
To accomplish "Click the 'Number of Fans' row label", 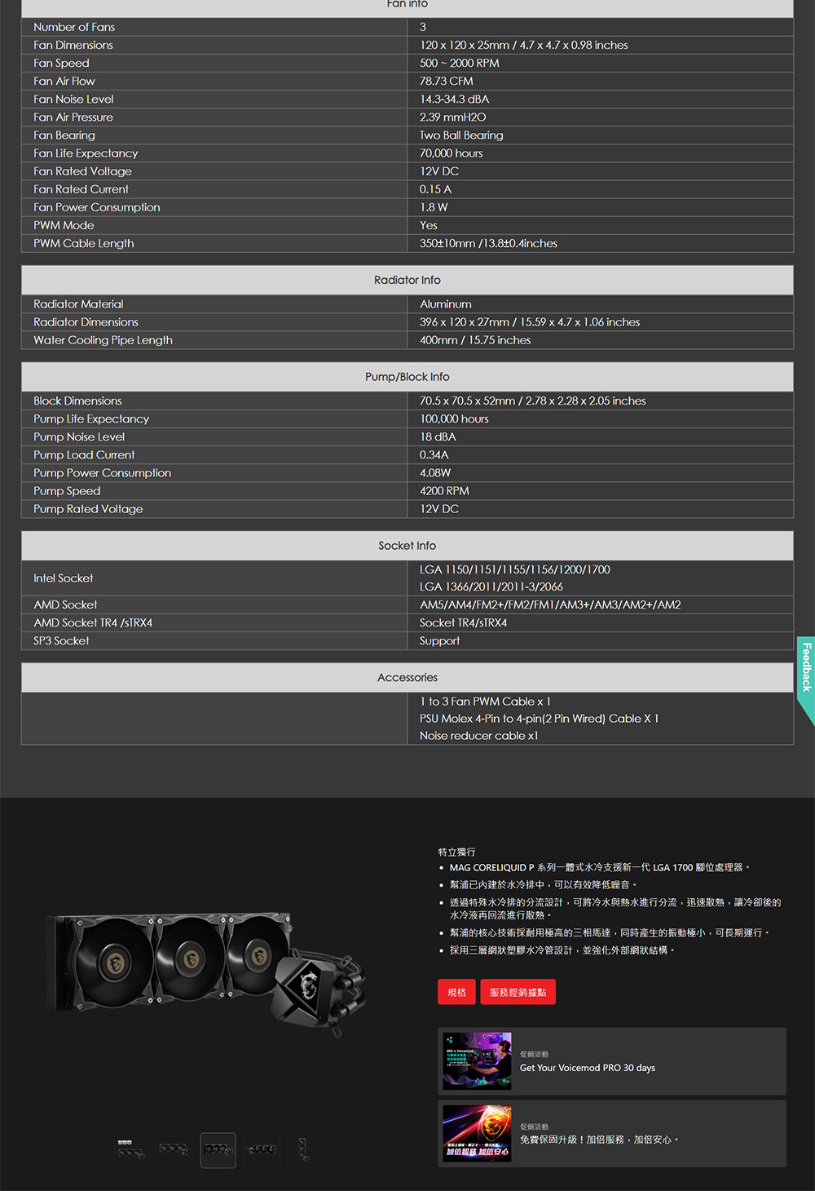I will [x=74, y=27].
